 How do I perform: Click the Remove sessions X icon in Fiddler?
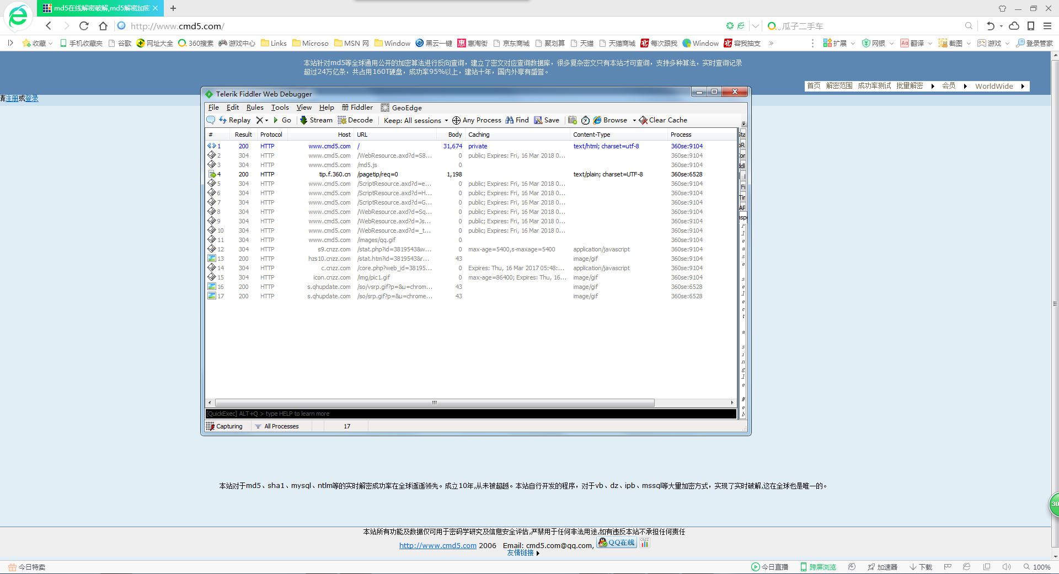[x=260, y=120]
